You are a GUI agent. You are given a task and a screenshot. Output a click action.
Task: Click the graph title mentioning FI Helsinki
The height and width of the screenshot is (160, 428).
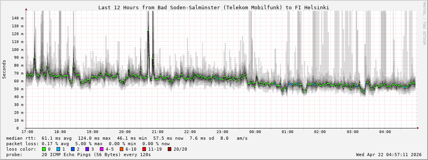pyautogui.click(x=213, y=7)
